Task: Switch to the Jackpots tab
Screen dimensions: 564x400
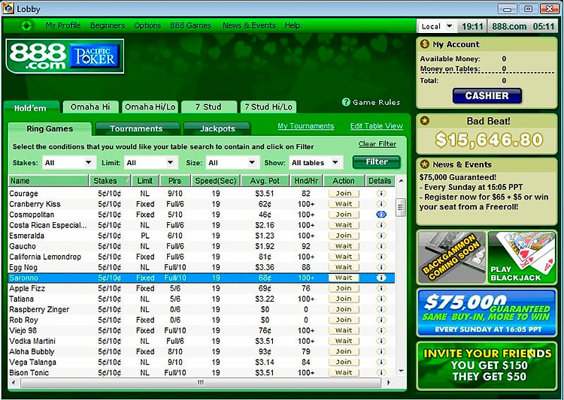Action: pyautogui.click(x=217, y=128)
